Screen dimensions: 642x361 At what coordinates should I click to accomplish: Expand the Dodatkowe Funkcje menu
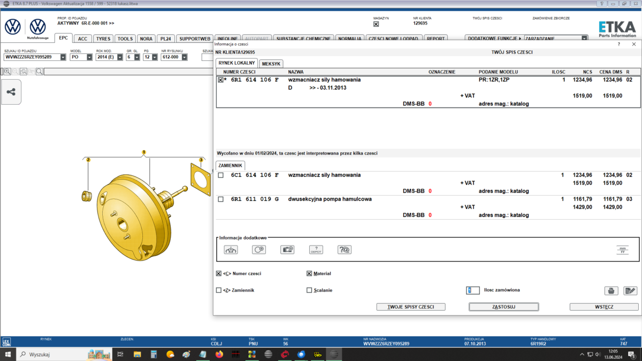[494, 39]
